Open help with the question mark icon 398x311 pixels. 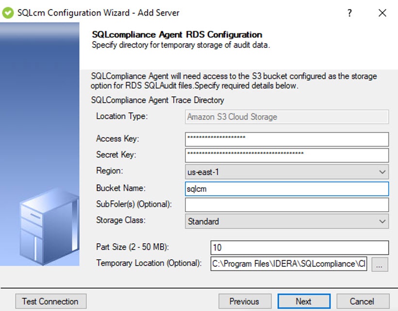(x=350, y=13)
